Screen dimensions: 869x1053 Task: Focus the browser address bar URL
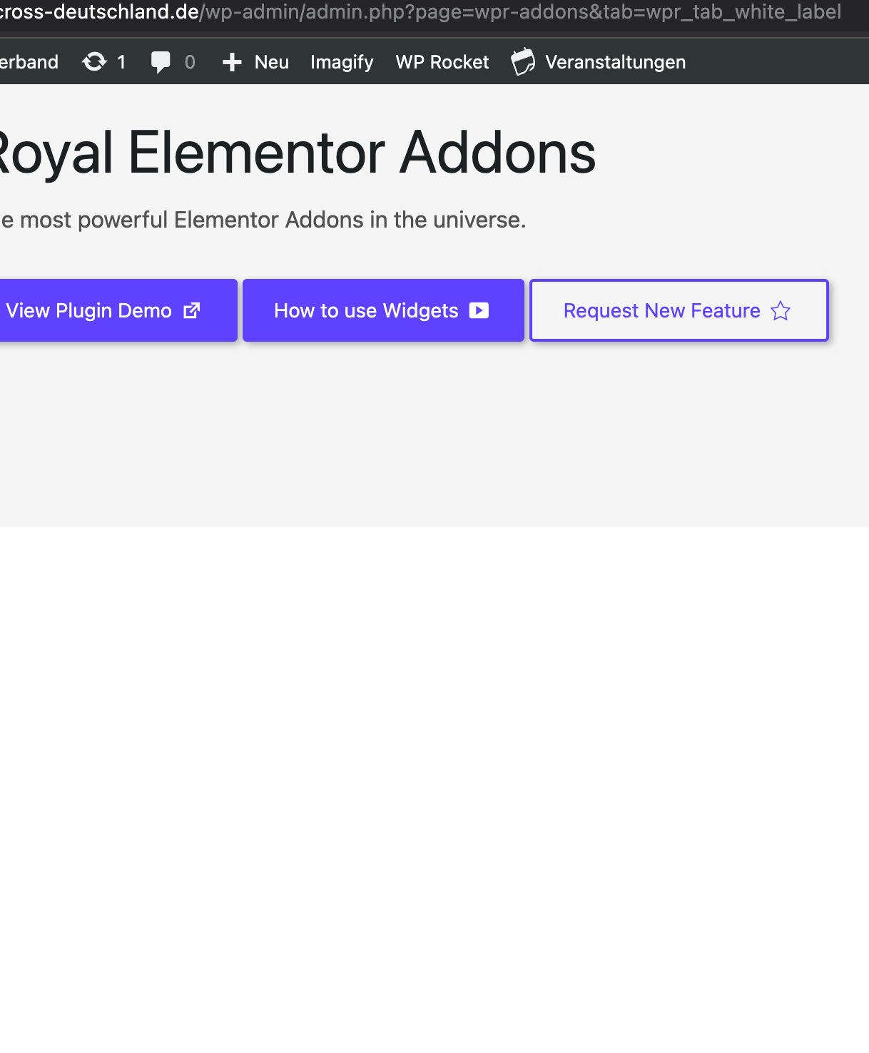tap(420, 12)
